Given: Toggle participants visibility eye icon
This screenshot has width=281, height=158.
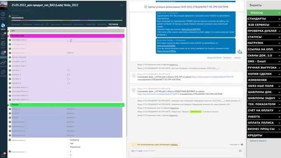Looking at the screenshot, I should (x=242, y=144).
